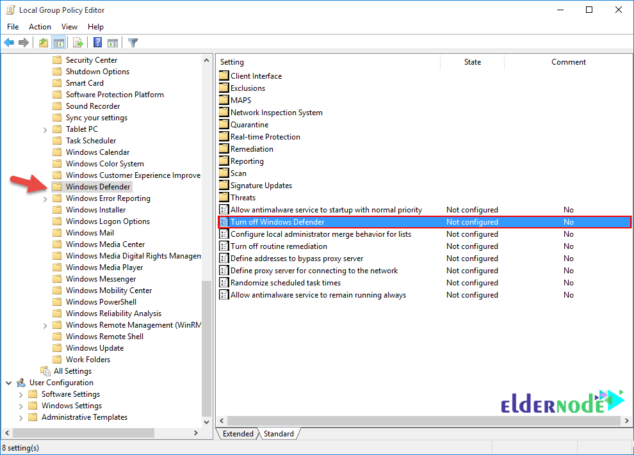Open the Help menu
634x455 pixels.
click(x=95, y=27)
